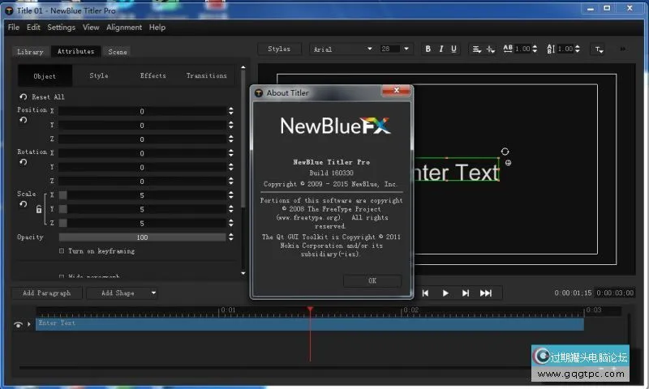
Task: Select the Style attributes tab
Action: click(99, 75)
